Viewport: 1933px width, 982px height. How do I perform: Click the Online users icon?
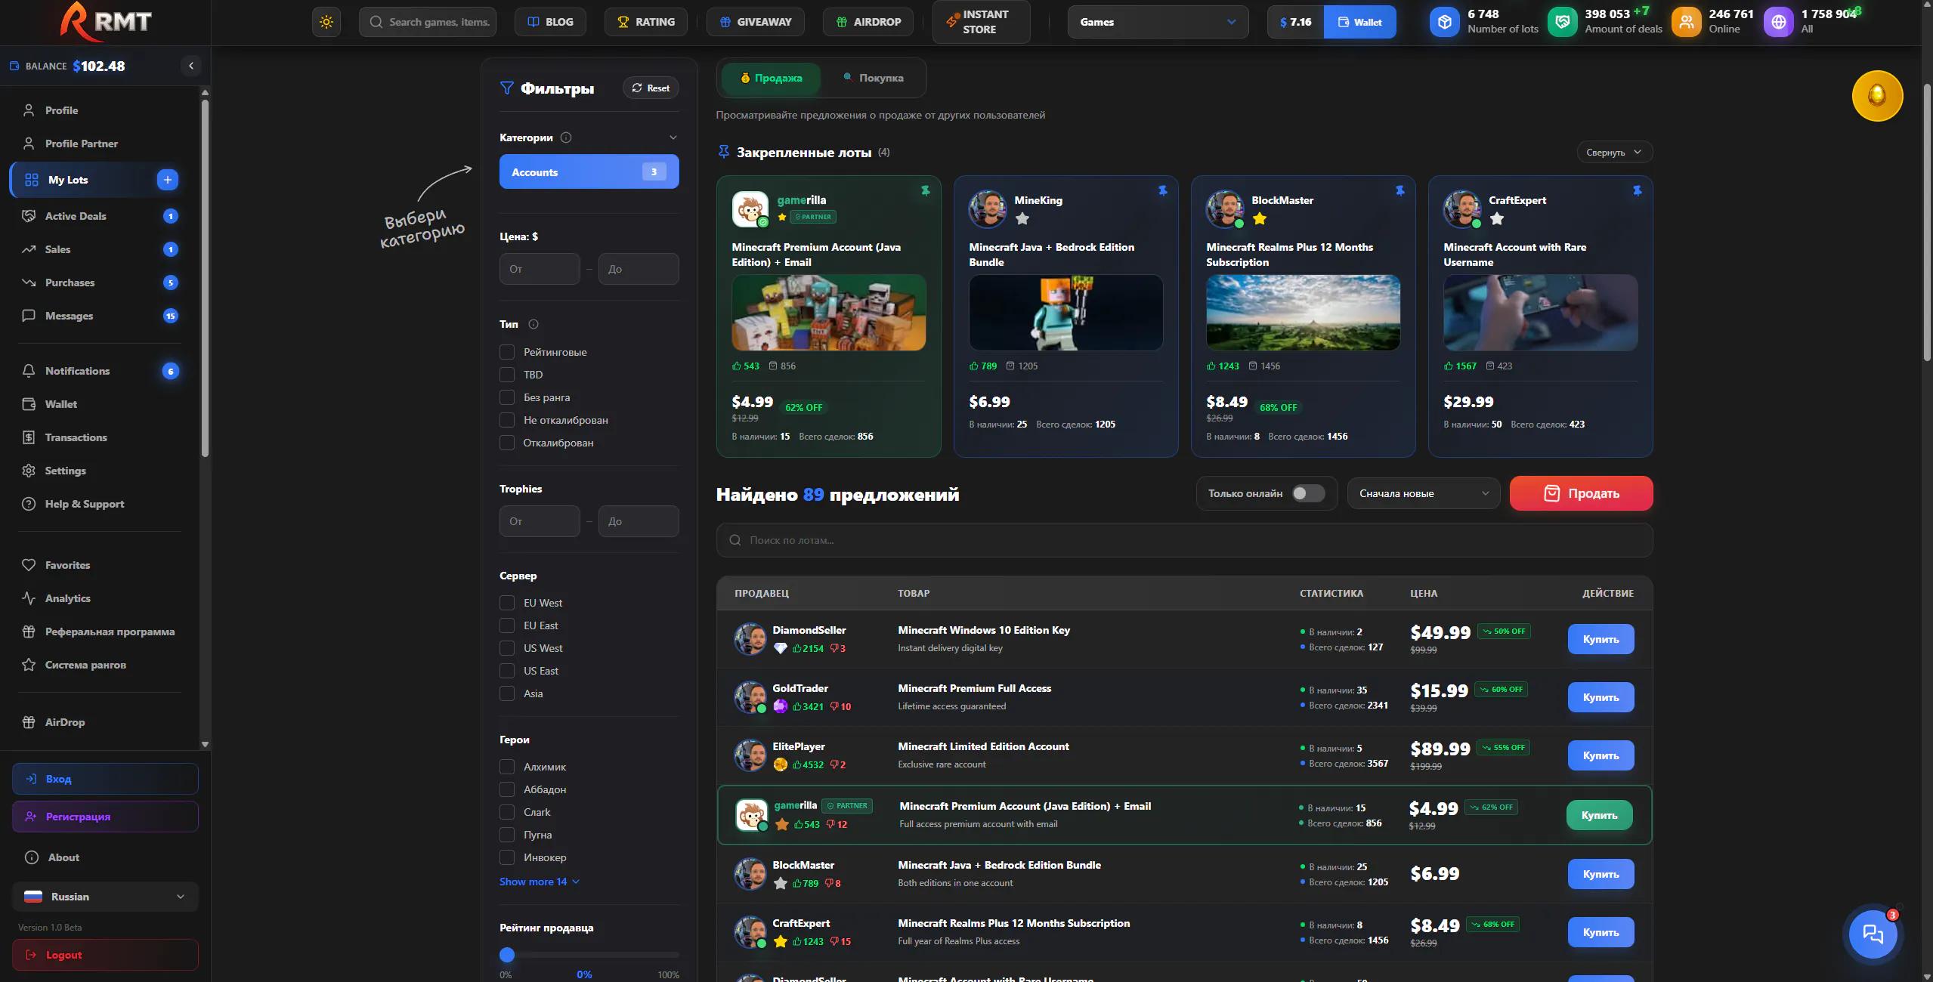(x=1686, y=22)
